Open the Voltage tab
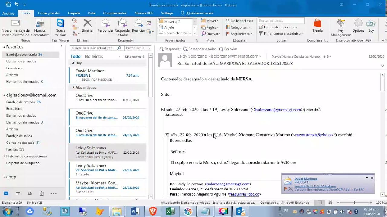The image size is (387, 217). tap(167, 13)
